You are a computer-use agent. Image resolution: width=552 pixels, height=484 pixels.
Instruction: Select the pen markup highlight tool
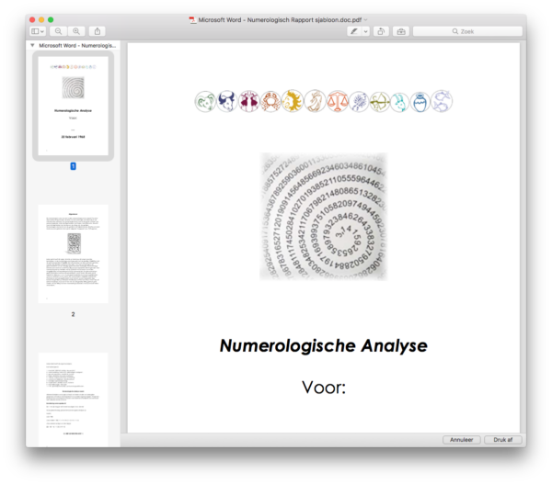coord(354,31)
